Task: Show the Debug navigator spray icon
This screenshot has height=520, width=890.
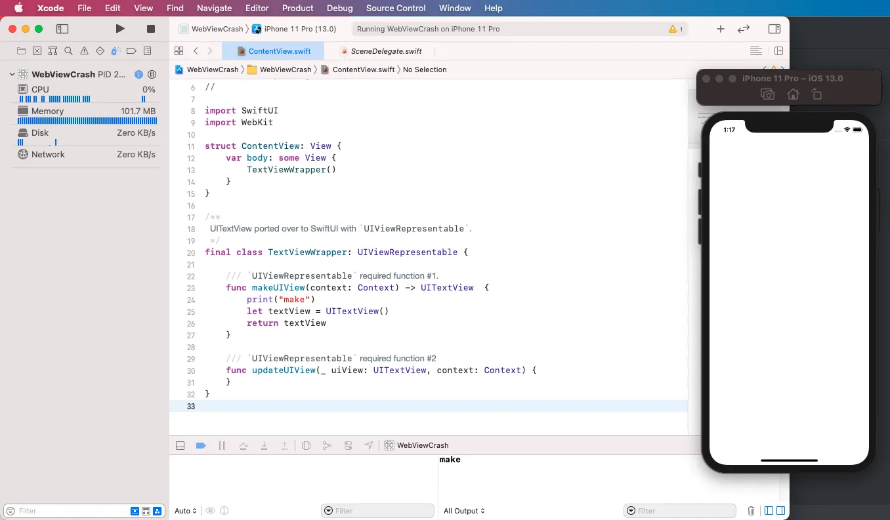Action: click(116, 50)
